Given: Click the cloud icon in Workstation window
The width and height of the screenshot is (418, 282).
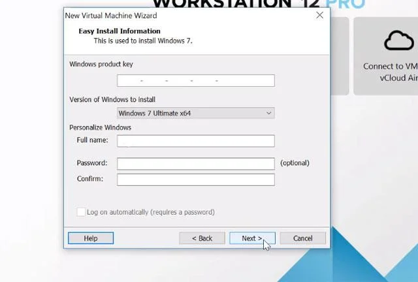Looking at the screenshot, I should click(x=399, y=40).
